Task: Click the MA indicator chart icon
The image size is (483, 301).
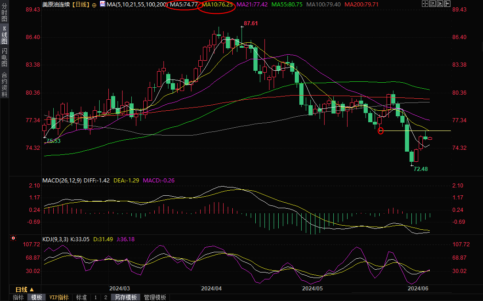Action: click(x=102, y=5)
